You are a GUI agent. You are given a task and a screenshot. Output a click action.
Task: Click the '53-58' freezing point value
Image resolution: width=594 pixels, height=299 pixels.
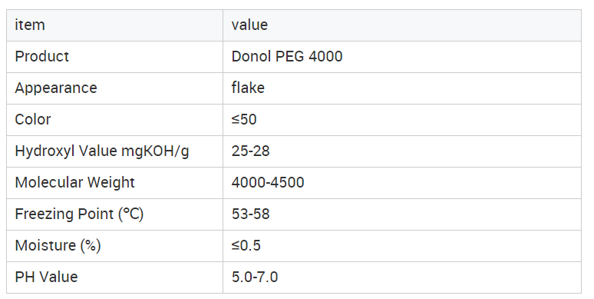point(250,214)
